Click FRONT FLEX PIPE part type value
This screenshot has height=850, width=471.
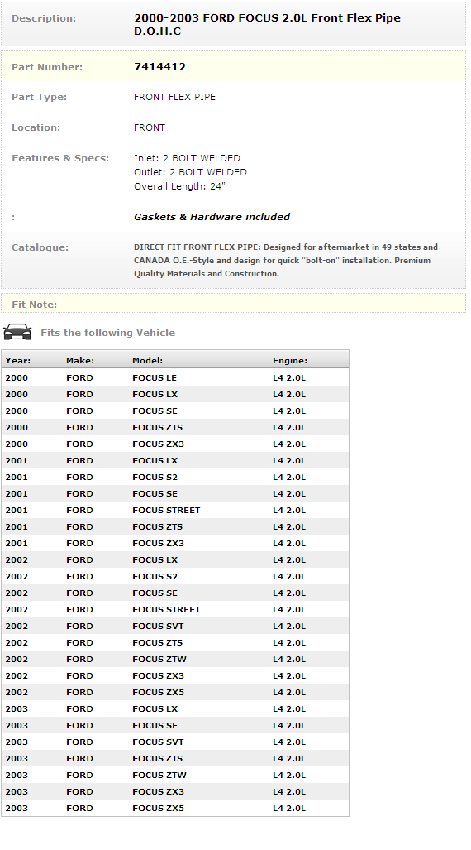pyautogui.click(x=174, y=97)
